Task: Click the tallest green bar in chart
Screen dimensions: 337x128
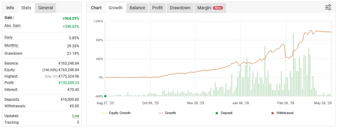Action: point(293,65)
